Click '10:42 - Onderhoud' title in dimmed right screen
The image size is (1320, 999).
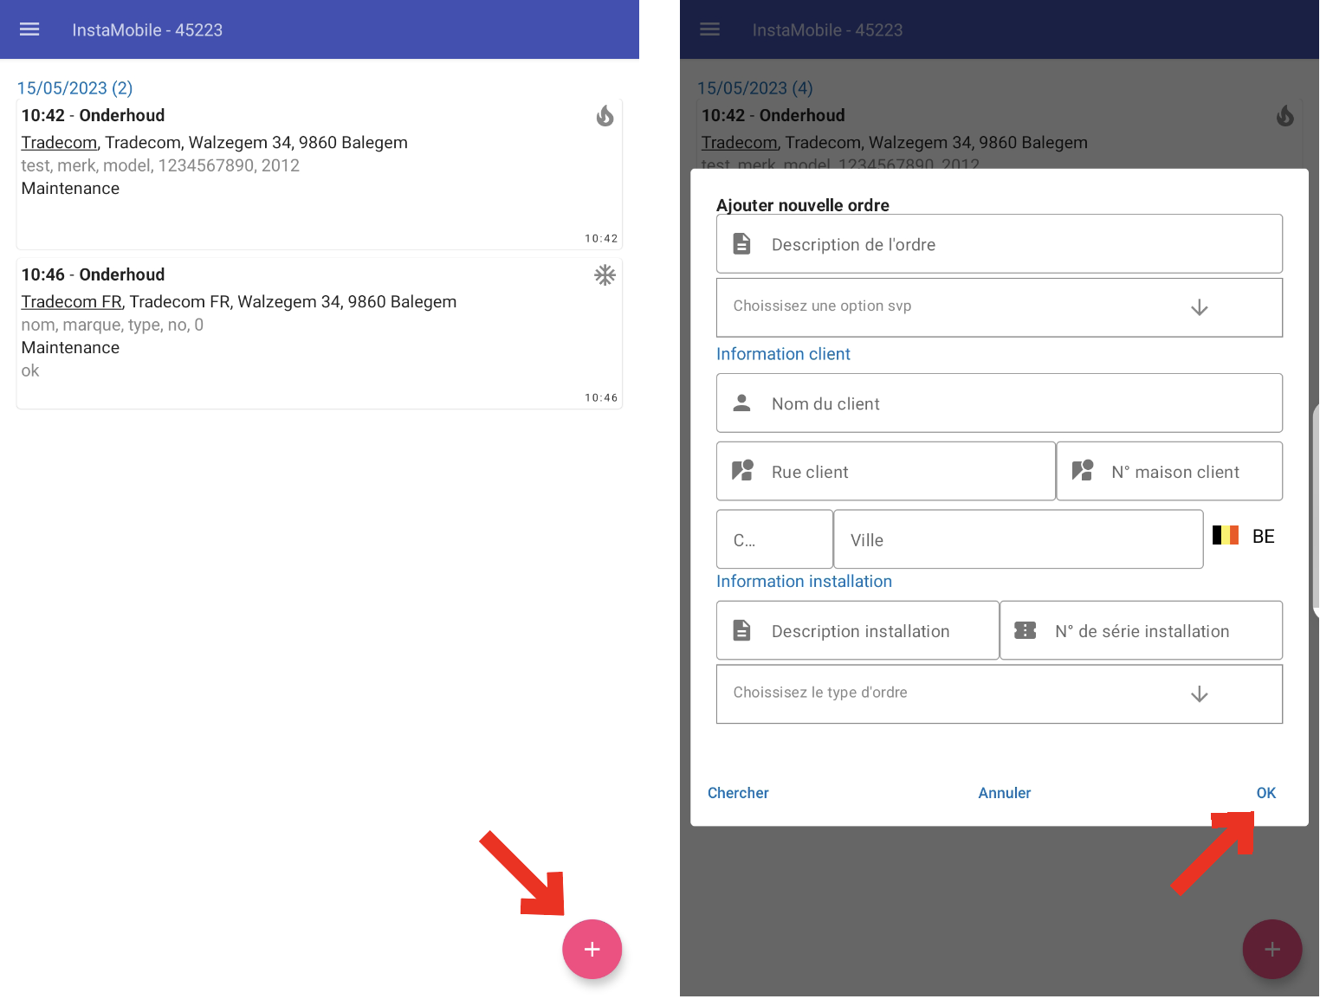click(773, 115)
